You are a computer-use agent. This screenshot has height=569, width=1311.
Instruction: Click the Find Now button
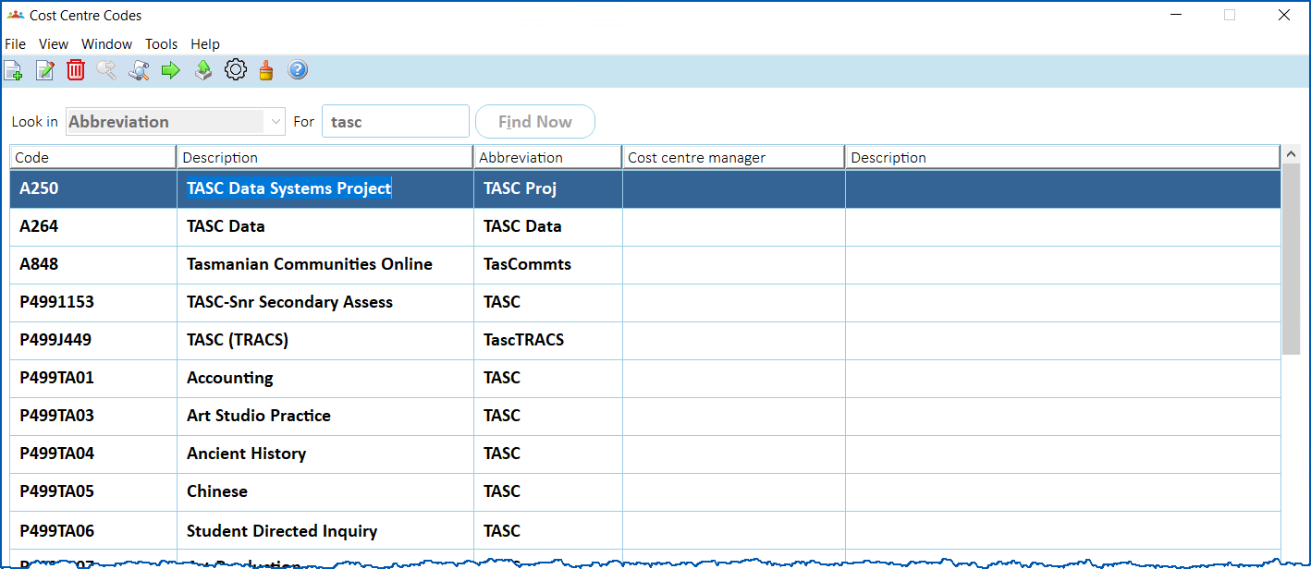[535, 121]
